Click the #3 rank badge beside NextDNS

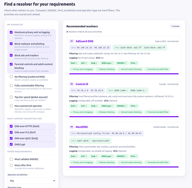pyautogui.click(x=72, y=127)
